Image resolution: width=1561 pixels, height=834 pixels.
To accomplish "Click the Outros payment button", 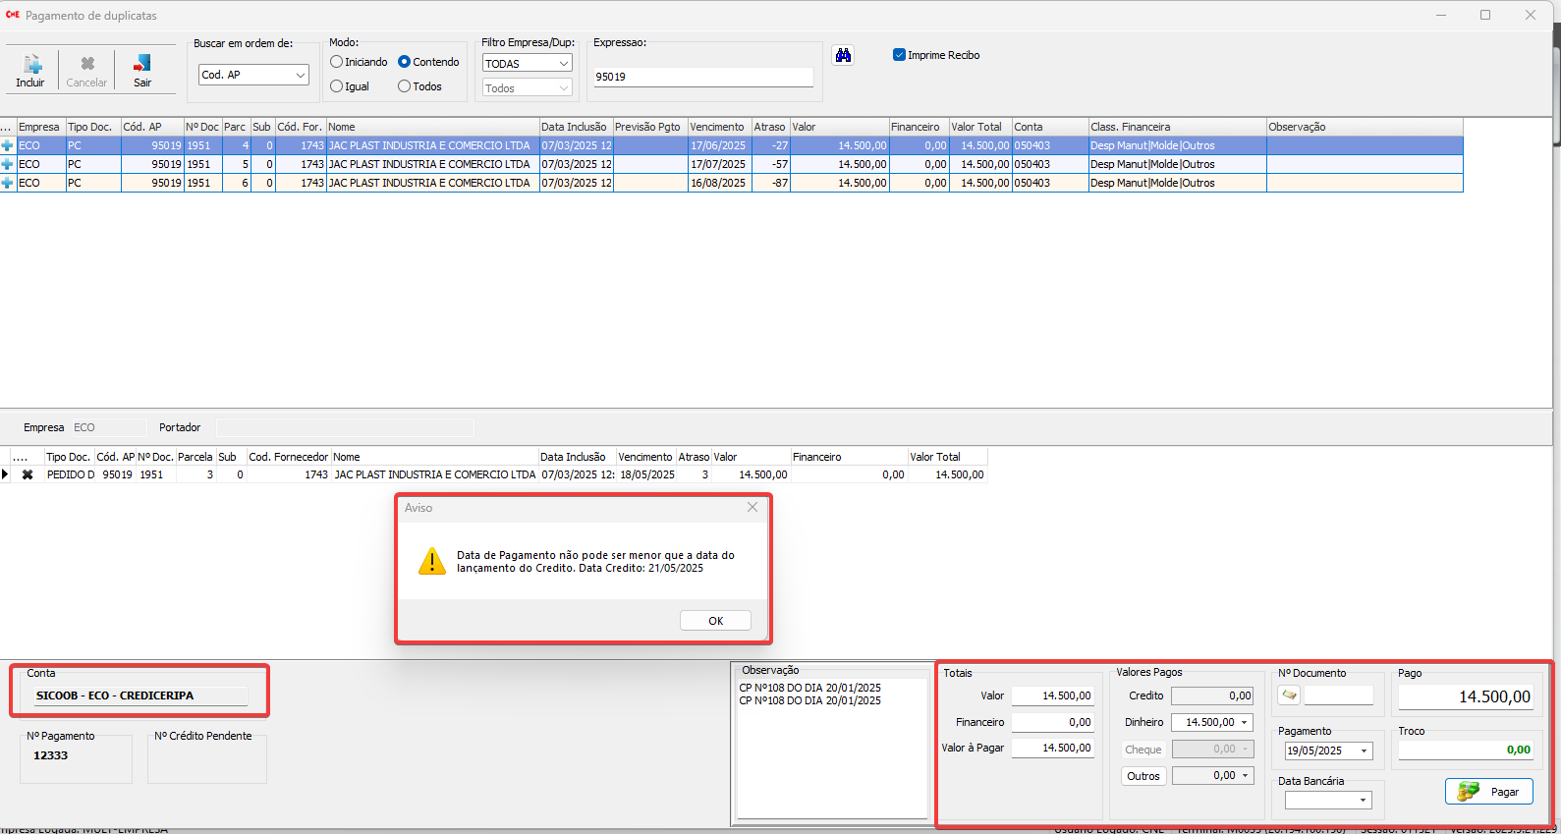I will pos(1143,776).
